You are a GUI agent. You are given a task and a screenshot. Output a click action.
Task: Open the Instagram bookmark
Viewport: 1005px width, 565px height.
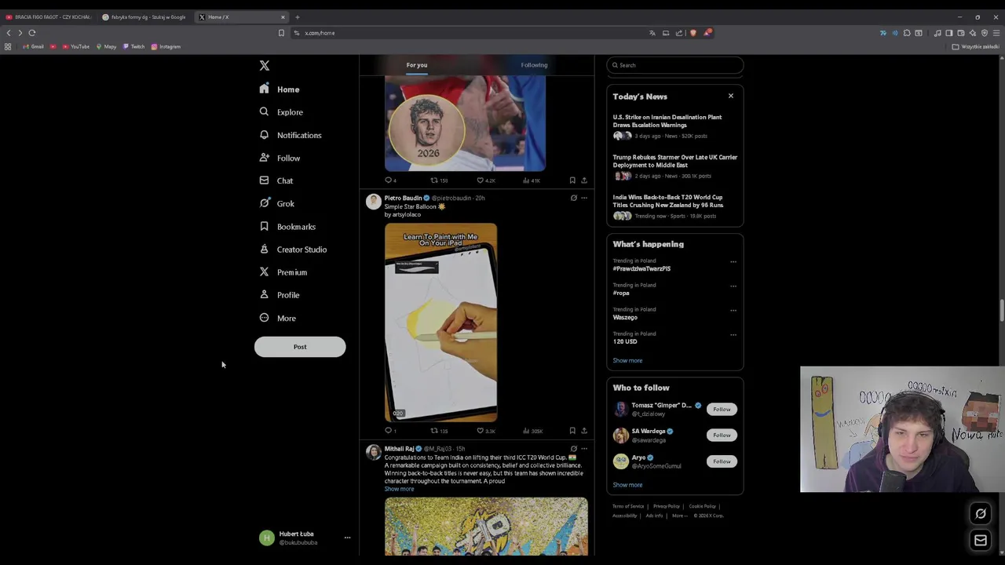tap(166, 46)
